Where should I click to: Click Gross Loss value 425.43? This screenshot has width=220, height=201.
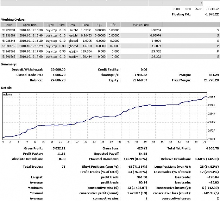142,148
